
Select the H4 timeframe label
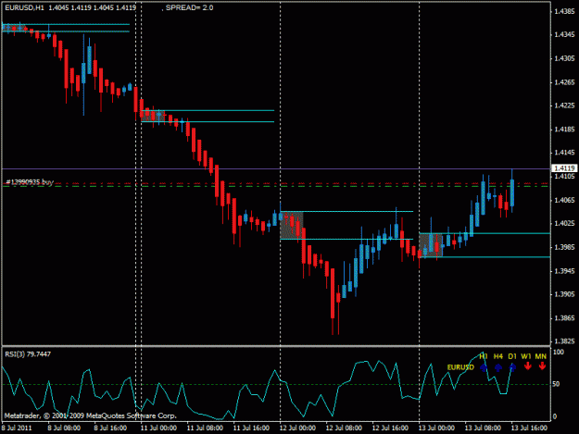pos(498,356)
